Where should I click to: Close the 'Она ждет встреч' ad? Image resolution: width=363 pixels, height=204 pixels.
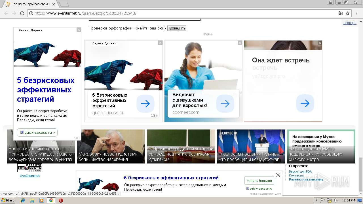pos(320,43)
